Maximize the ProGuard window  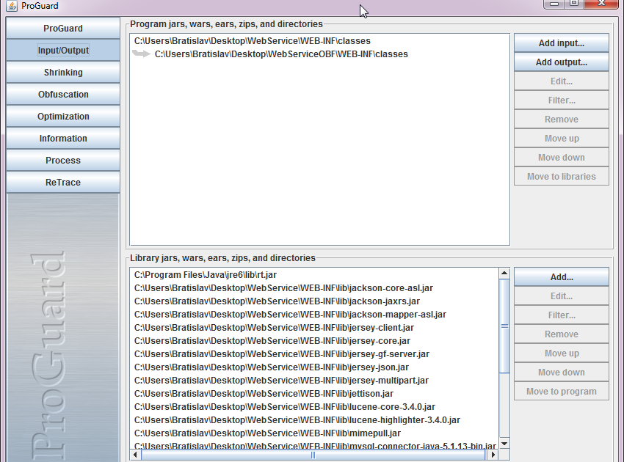[x=573, y=4]
